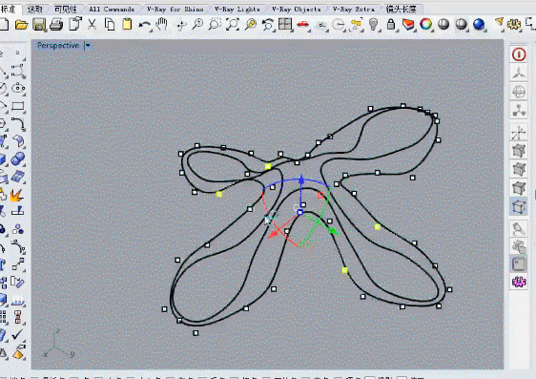Switch to the 标准 tab
This screenshot has height=379, width=536.
[x=9, y=10]
